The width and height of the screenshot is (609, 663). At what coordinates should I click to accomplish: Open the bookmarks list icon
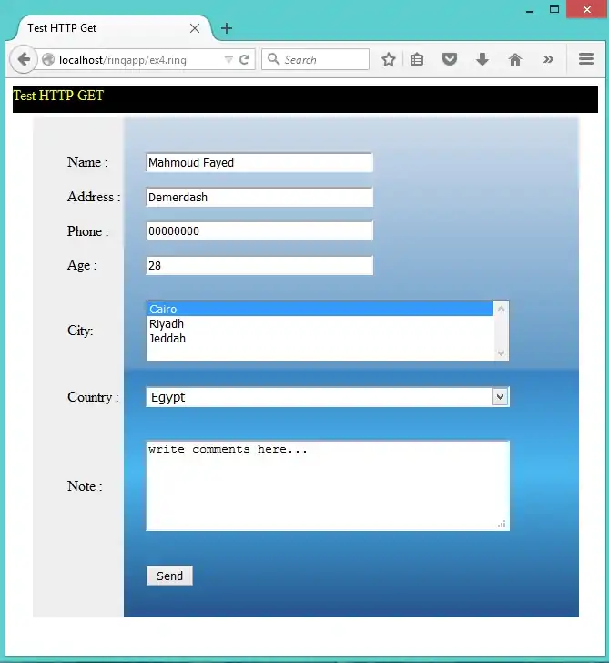coord(417,60)
